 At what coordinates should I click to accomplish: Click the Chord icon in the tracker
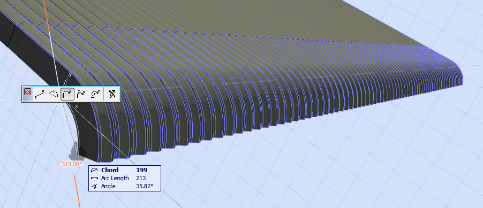[x=94, y=170]
